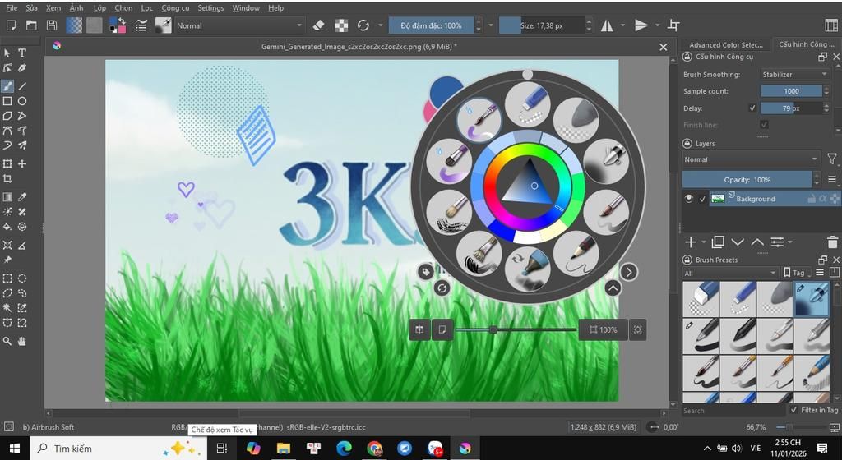This screenshot has height=460, width=842.
Task: Reload the original brush preset
Action: (x=363, y=25)
